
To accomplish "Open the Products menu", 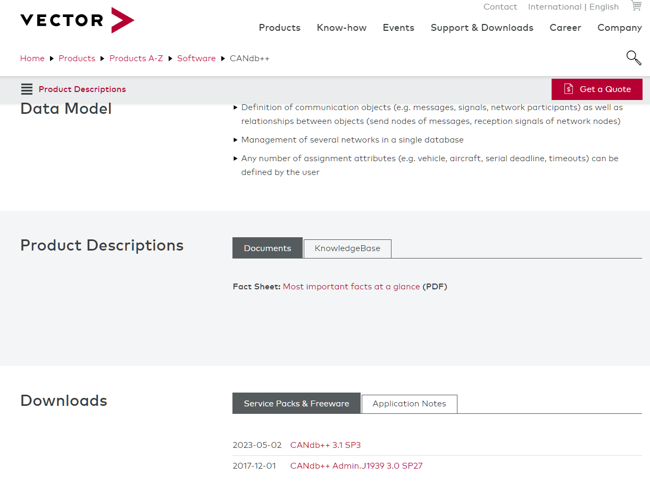I will coord(280,28).
